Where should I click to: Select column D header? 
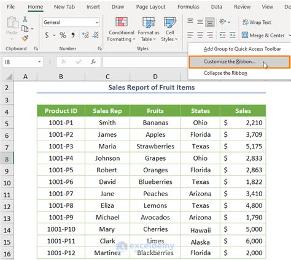tap(155, 77)
